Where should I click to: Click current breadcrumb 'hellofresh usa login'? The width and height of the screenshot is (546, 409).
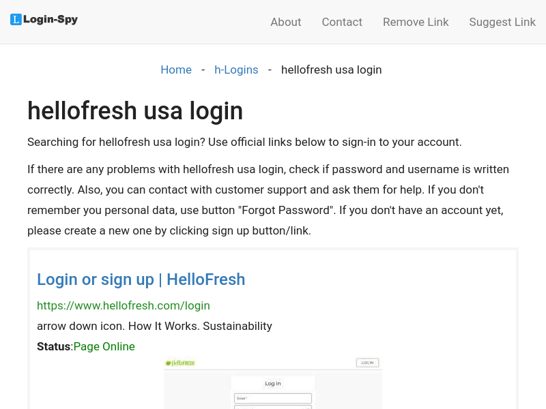pyautogui.click(x=332, y=70)
